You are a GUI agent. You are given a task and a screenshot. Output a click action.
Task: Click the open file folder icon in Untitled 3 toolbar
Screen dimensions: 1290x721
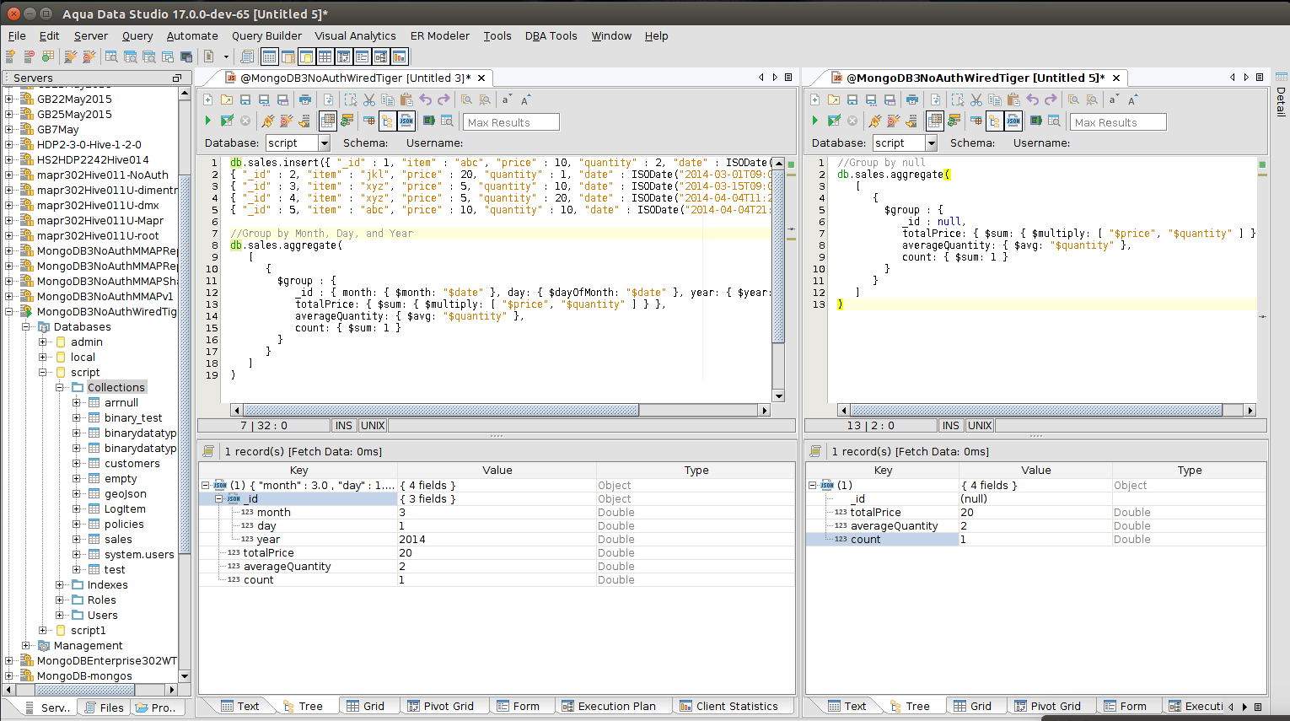(227, 100)
